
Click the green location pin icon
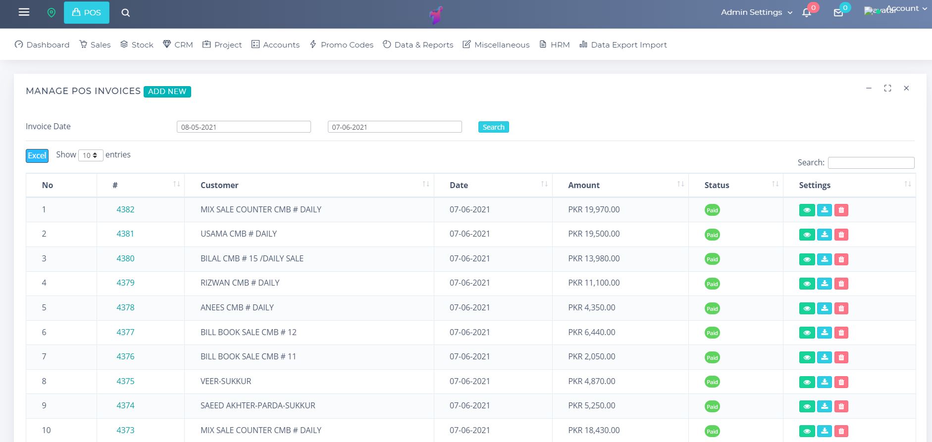coord(51,13)
